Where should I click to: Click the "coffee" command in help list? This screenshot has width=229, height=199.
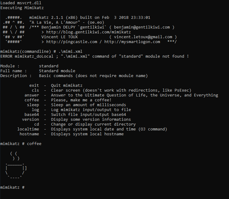[x=32, y=100]
